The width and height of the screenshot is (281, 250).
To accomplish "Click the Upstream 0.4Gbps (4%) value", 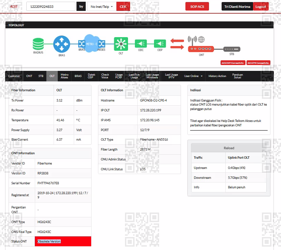I will 237,168.
